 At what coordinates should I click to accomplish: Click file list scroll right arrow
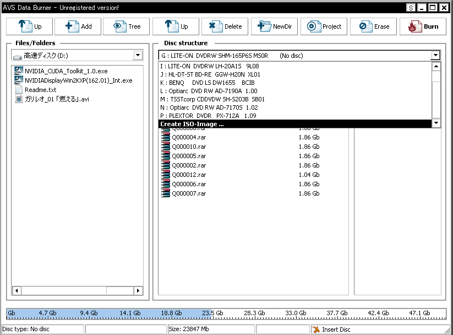tap(138, 290)
